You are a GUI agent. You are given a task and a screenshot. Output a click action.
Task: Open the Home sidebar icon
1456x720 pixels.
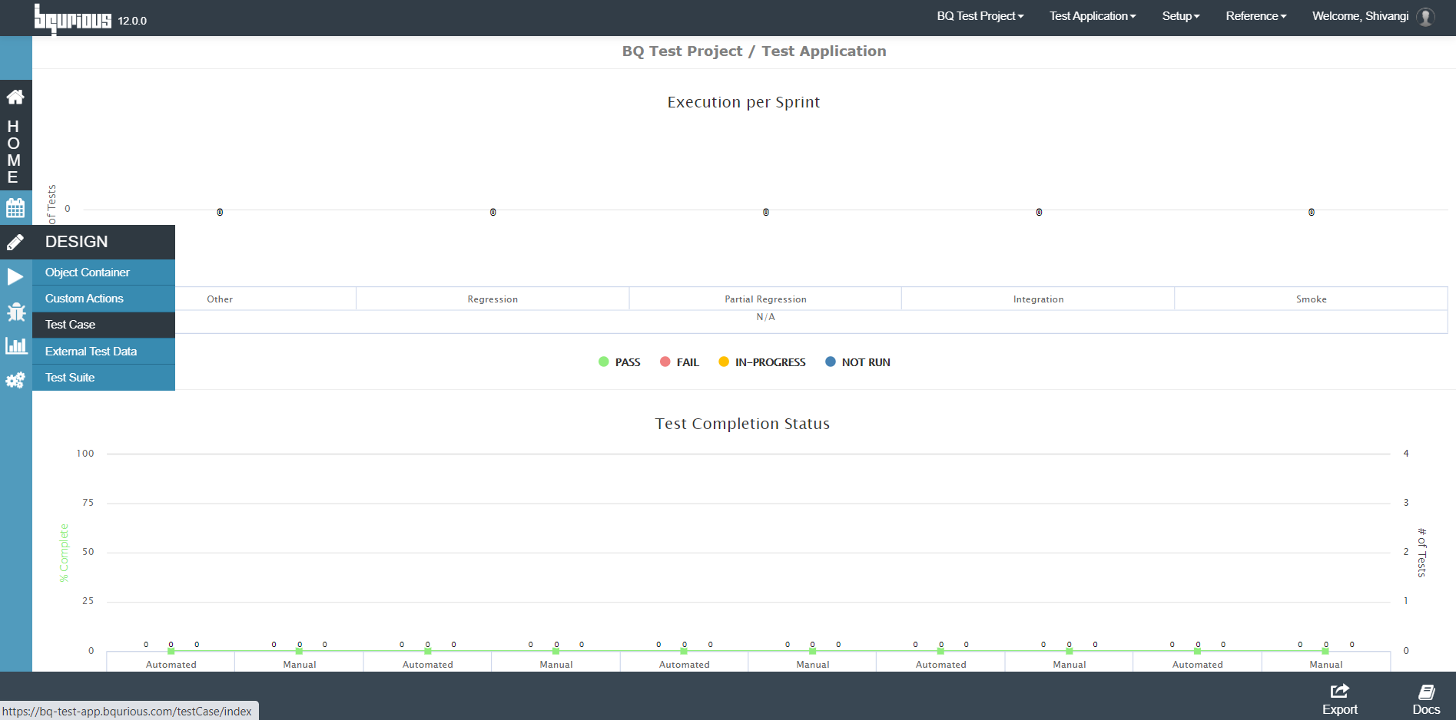tap(15, 97)
